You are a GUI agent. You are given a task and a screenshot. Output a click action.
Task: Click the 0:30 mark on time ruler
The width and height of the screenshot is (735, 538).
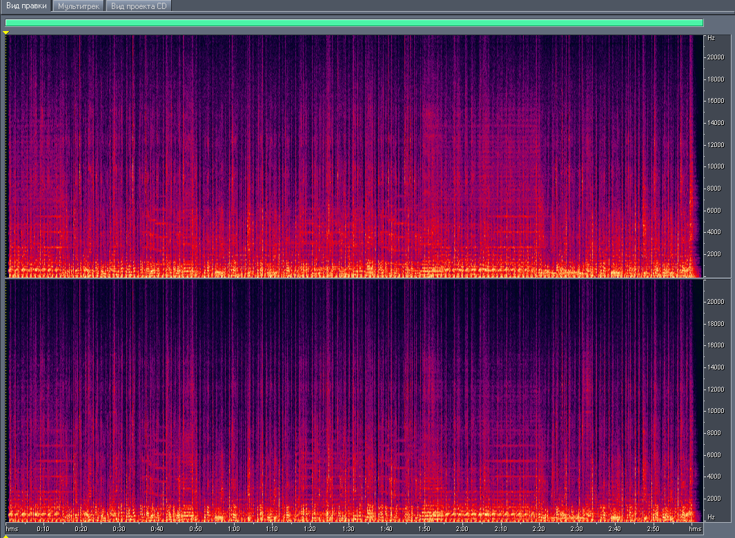click(119, 529)
